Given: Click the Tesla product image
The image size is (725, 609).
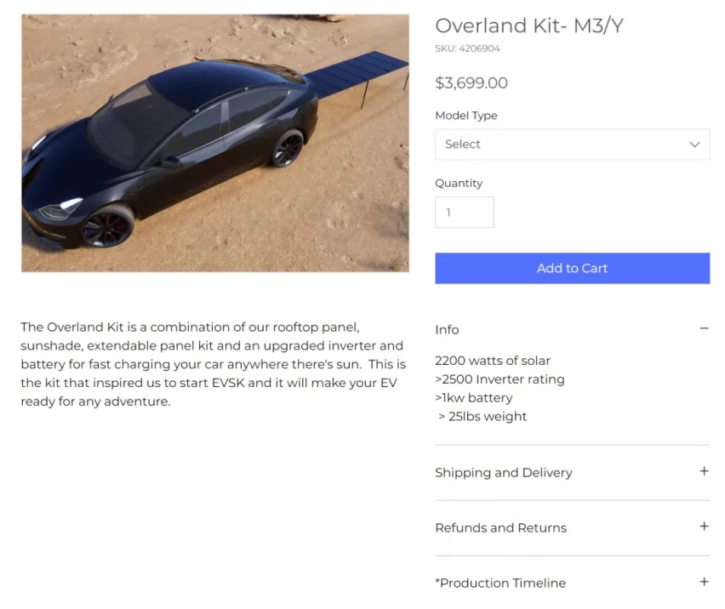Looking at the screenshot, I should pos(215,143).
